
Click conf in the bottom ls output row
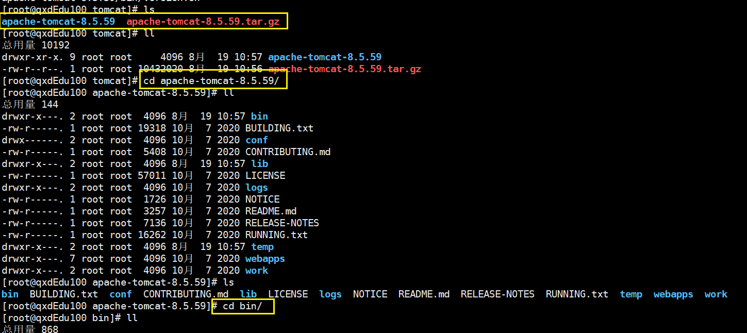[121, 294]
